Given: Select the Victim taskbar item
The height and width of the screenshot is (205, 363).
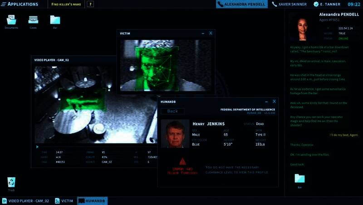Looking at the screenshot, I should (64, 200).
